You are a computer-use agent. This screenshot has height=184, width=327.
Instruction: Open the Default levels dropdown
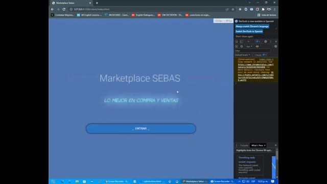coord(242,55)
